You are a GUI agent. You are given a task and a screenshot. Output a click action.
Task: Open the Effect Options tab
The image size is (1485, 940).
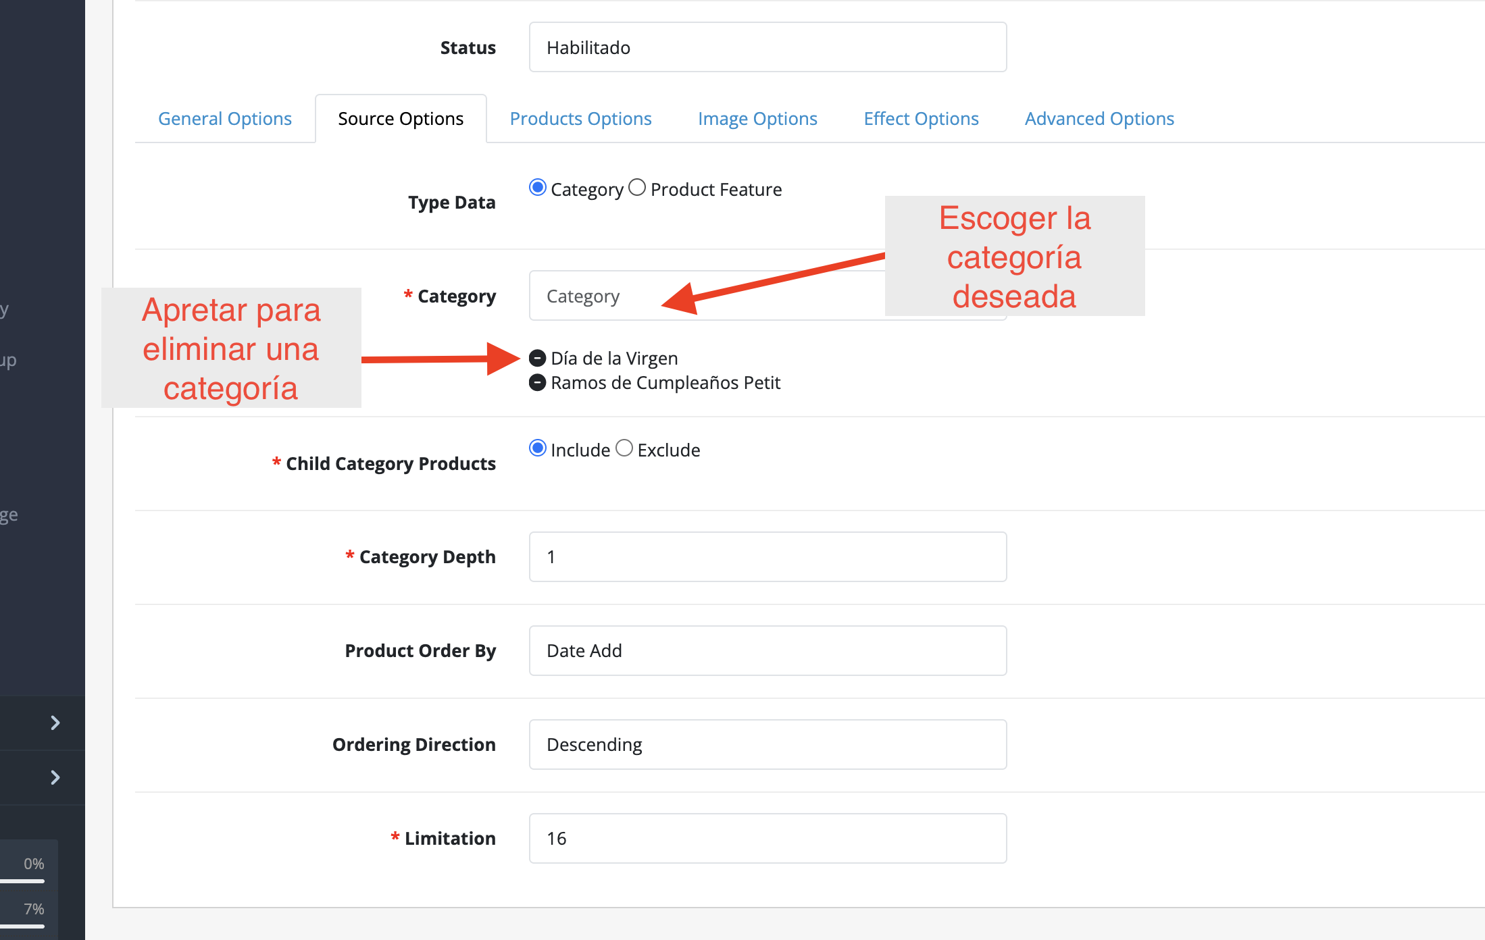(921, 119)
